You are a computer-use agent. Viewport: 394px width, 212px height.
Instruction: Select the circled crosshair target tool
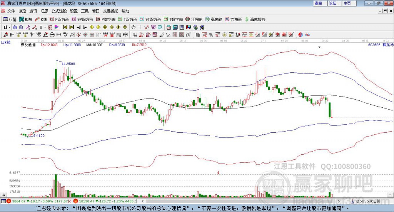pos(78,35)
